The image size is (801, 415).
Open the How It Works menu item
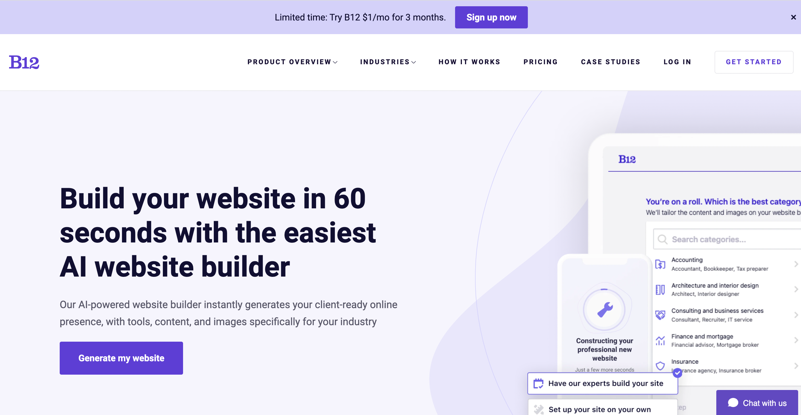pos(469,62)
